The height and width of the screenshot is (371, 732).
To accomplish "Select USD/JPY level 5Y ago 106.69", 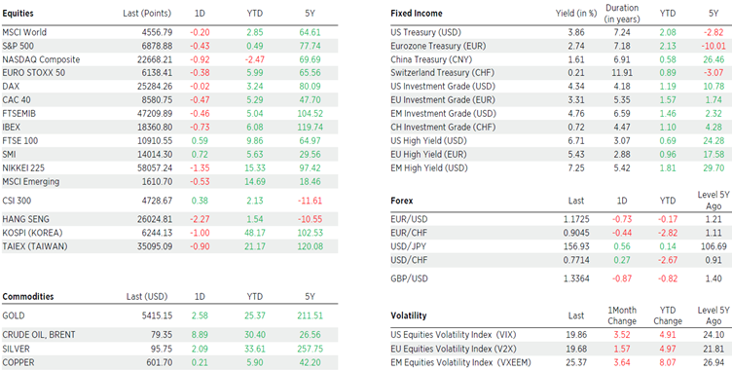I will (714, 246).
